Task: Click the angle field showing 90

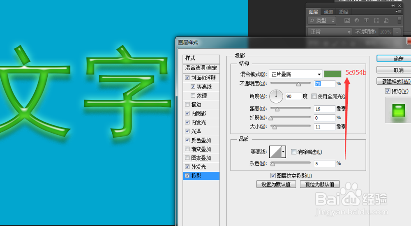Action: pos(293,97)
